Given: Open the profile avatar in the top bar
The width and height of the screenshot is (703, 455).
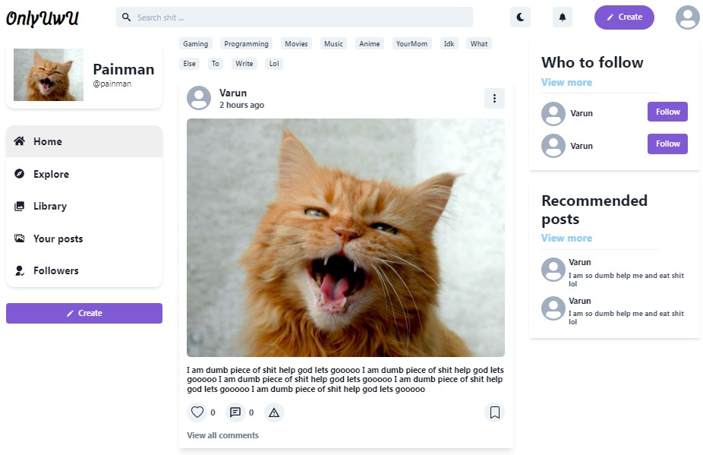Looking at the screenshot, I should tap(687, 17).
